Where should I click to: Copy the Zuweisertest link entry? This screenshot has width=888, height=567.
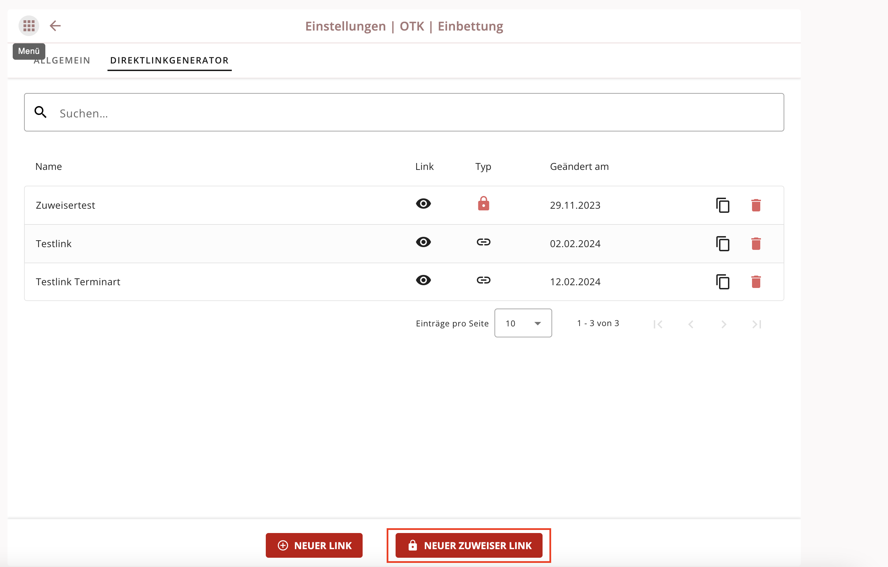coord(722,205)
